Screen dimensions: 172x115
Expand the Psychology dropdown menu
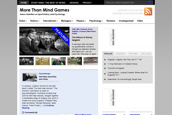coord(96,21)
